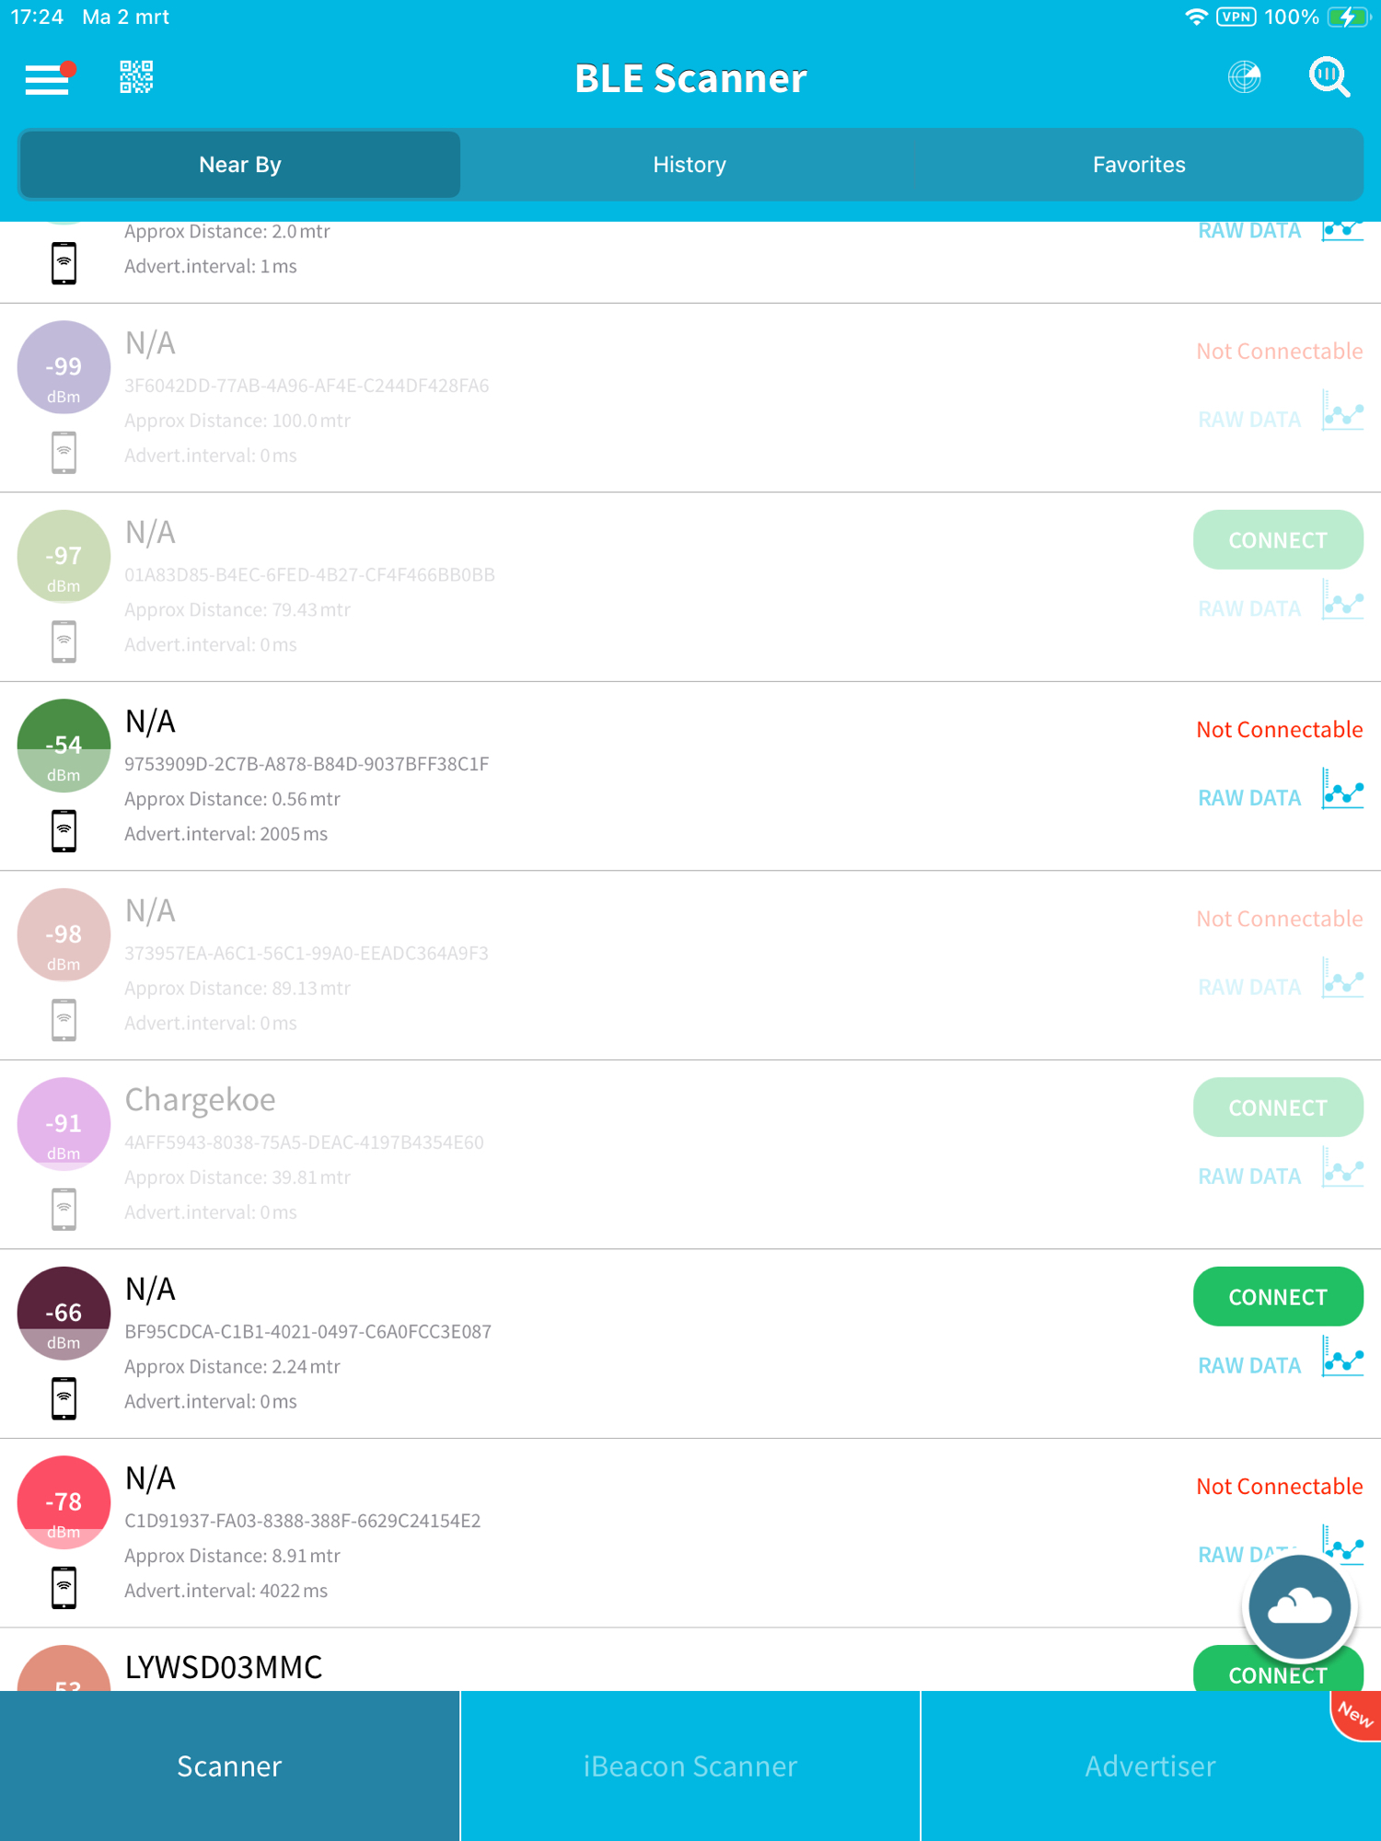Image resolution: width=1381 pixels, height=1841 pixels.
Task: Connect to the Chargekoe device
Action: point(1278,1107)
